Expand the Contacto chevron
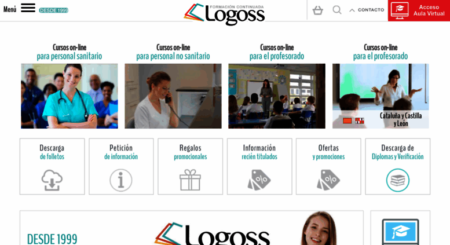The height and width of the screenshot is (245, 450). [352, 10]
